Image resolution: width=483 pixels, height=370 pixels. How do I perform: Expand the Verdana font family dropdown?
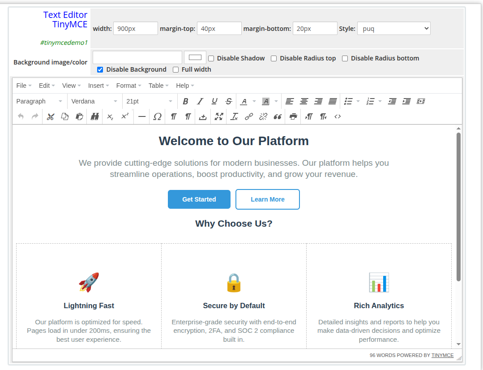[94, 101]
